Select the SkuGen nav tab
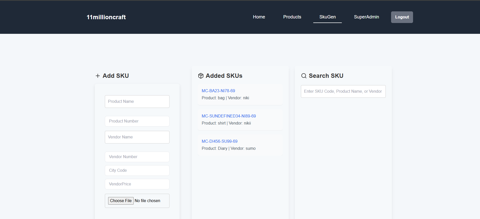 [x=327, y=17]
